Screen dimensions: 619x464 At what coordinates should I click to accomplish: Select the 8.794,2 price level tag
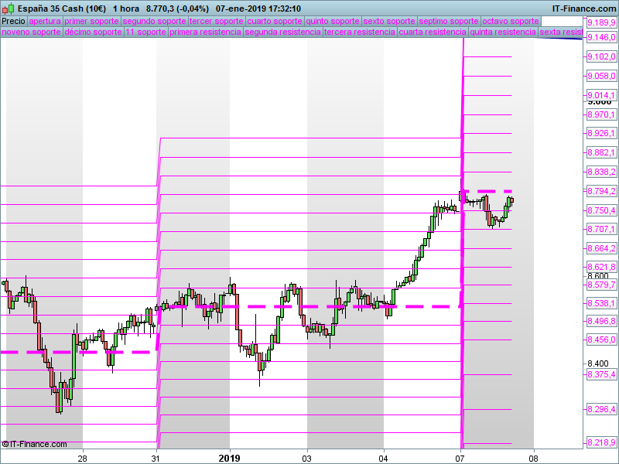(601, 191)
